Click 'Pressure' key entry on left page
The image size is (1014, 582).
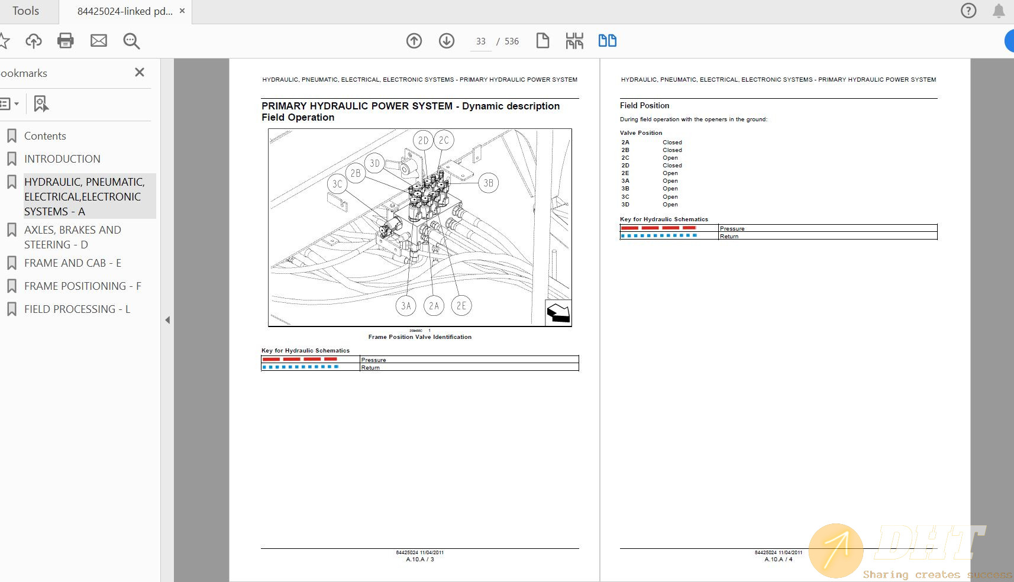(373, 360)
